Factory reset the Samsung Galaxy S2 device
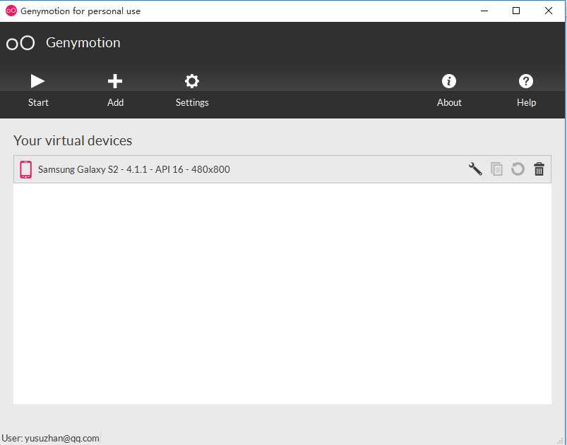 point(518,169)
